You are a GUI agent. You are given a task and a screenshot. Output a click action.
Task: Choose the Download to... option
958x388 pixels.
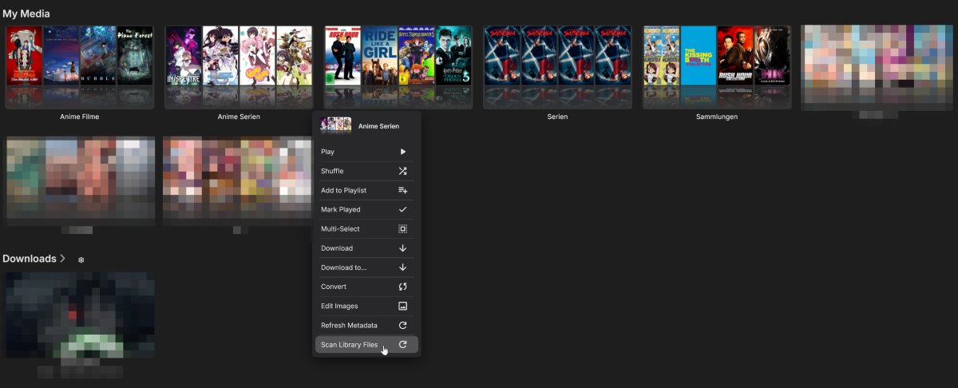366,267
